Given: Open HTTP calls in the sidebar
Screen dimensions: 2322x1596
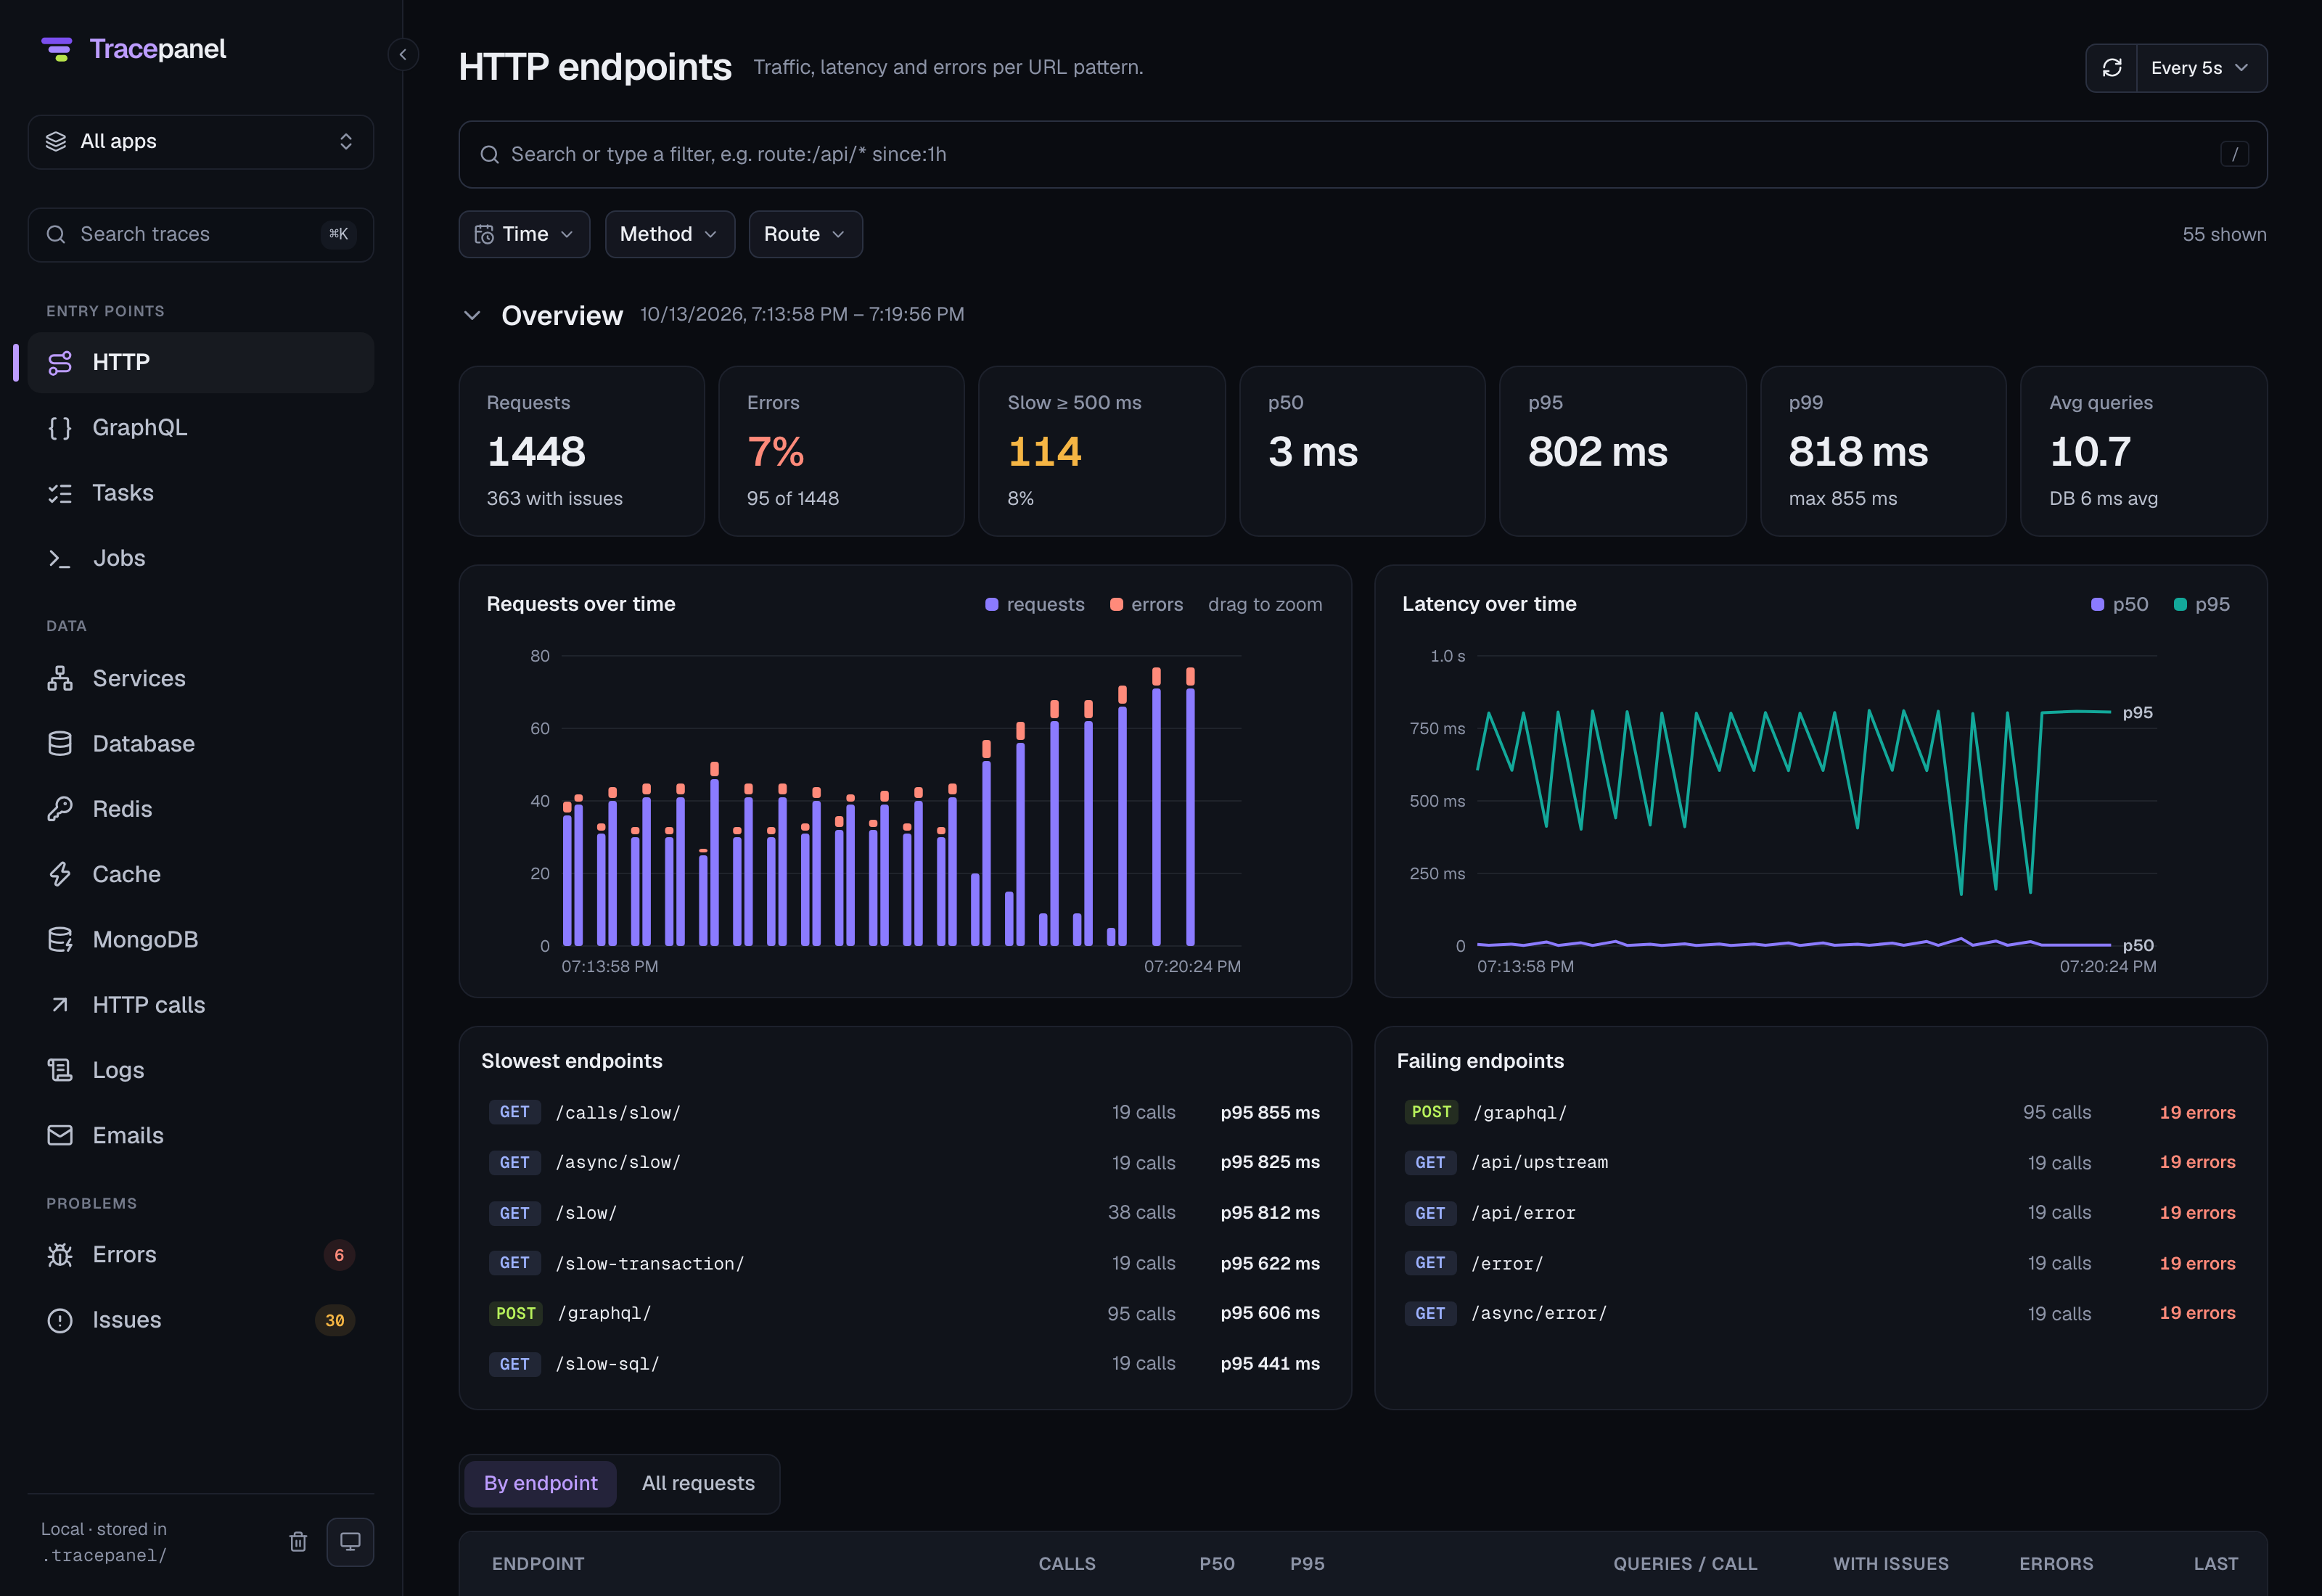Looking at the screenshot, I should click(201, 1005).
